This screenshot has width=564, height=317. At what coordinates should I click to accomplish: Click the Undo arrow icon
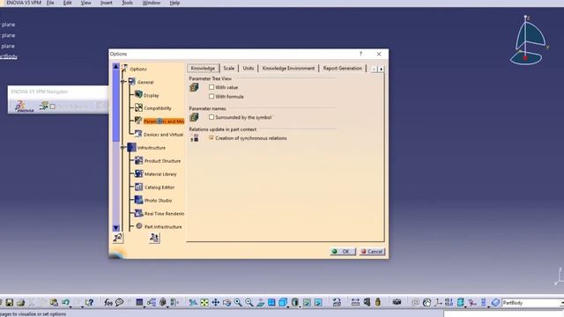click(65, 303)
